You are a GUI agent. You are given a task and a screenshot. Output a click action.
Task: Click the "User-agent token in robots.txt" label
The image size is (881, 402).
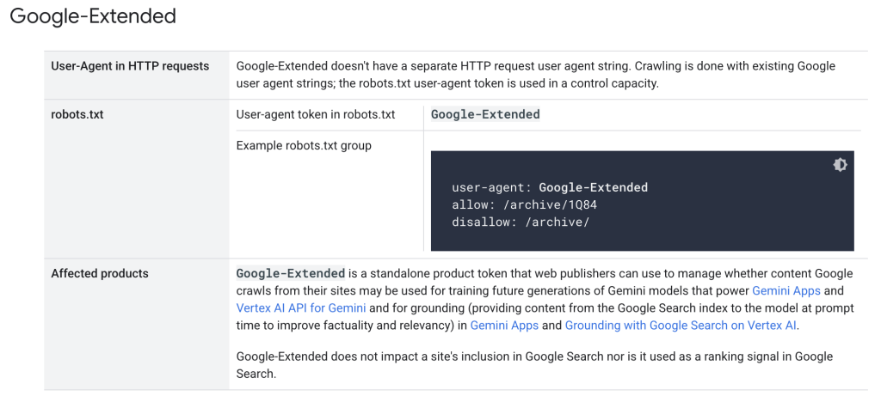coord(316,114)
